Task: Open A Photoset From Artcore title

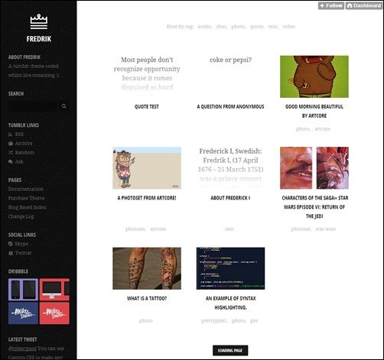Action: pos(147,198)
